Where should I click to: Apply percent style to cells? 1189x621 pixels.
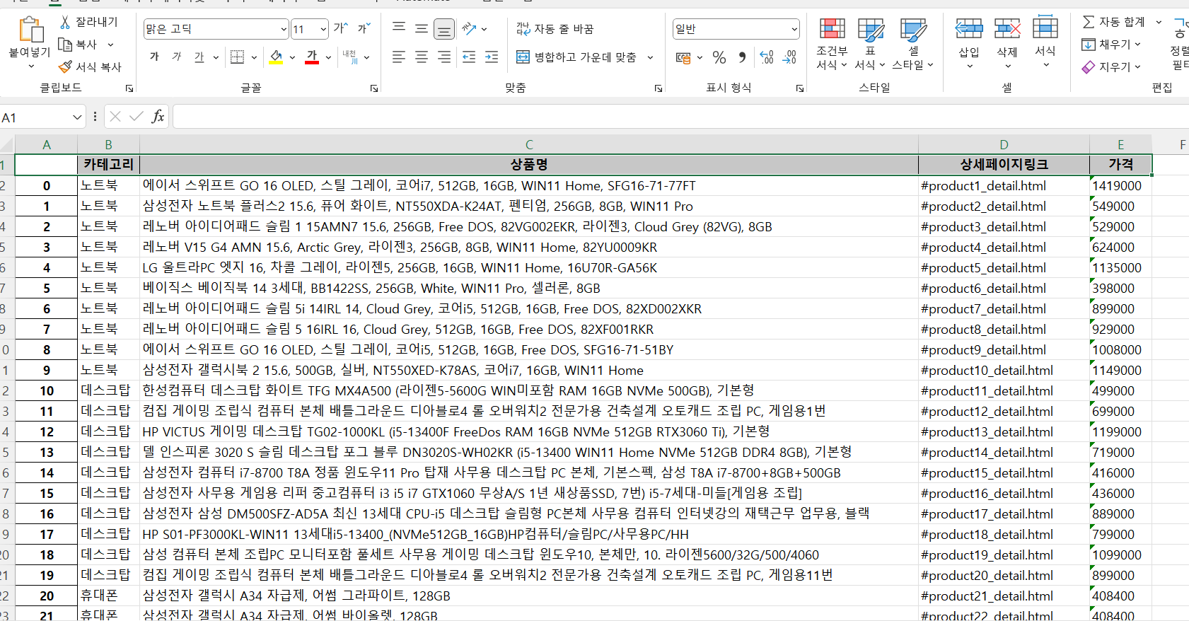[719, 57]
